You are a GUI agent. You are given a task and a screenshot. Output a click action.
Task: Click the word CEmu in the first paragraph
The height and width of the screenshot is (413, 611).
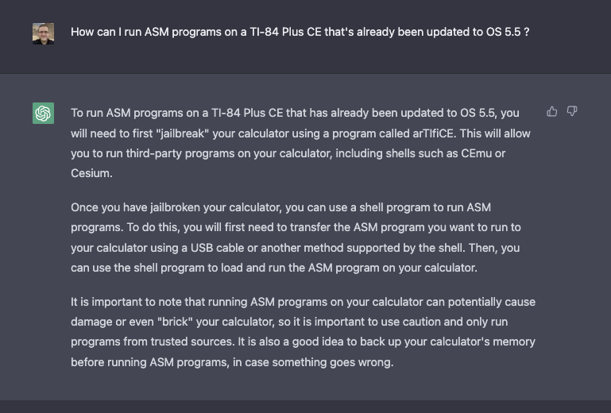pos(476,153)
